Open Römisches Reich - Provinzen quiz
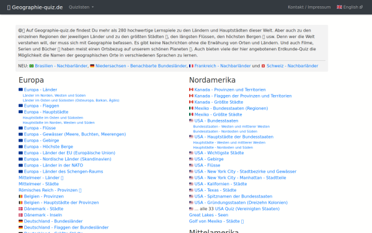 (x=50, y=190)
